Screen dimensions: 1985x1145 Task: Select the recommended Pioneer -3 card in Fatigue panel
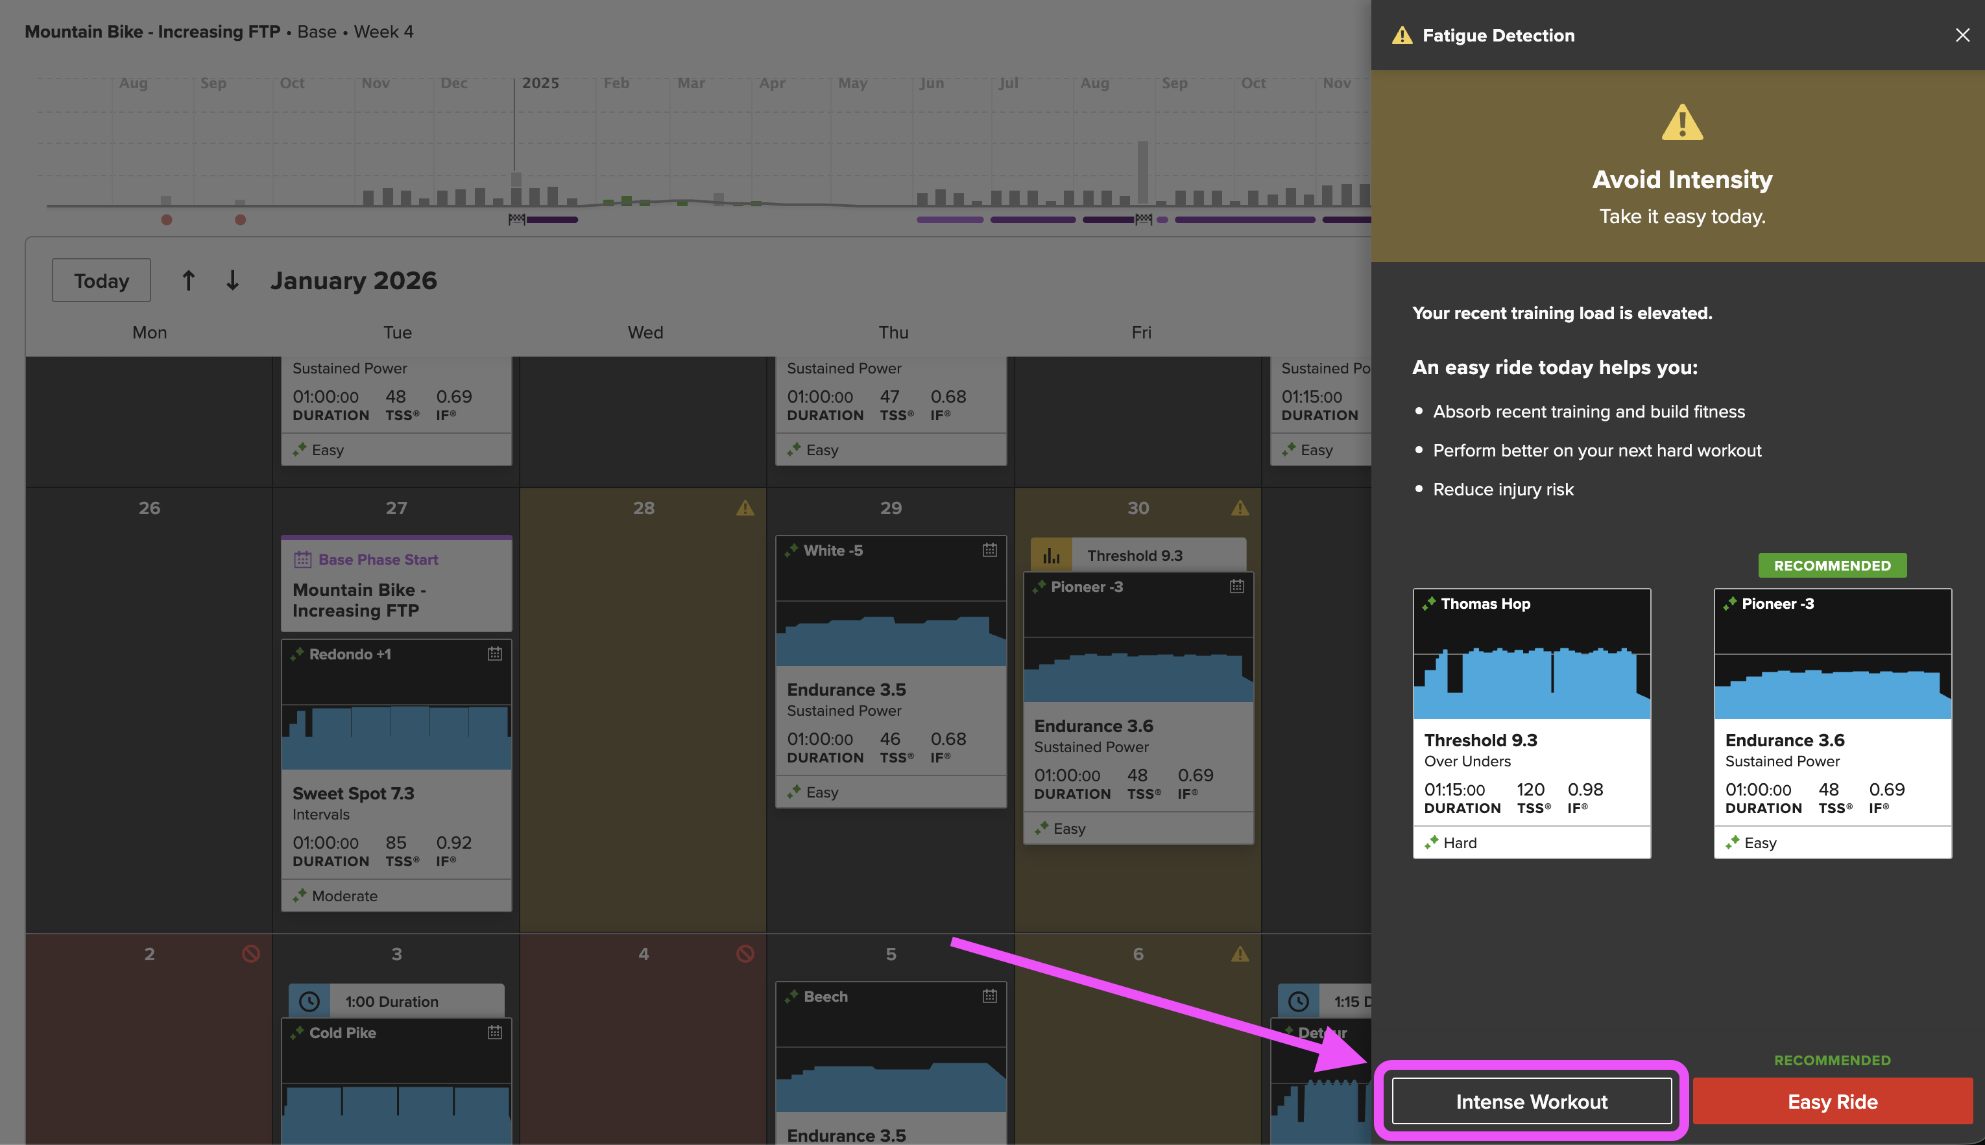coord(1833,723)
